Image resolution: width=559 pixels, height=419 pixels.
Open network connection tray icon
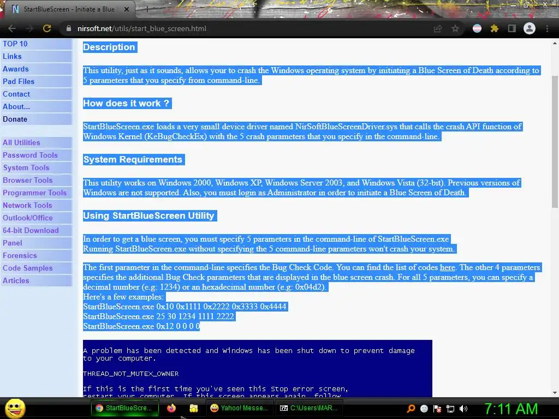(450, 409)
